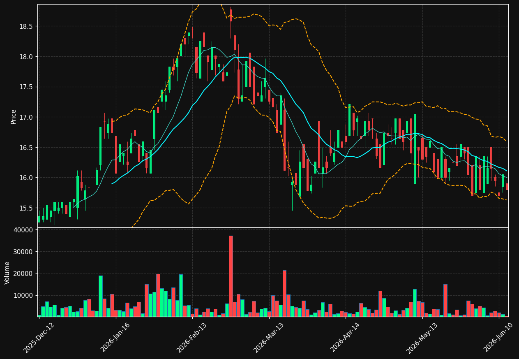This screenshot has width=519, height=359.
Task: Click the 2026-Jun-10 date label
Action: 498,338
